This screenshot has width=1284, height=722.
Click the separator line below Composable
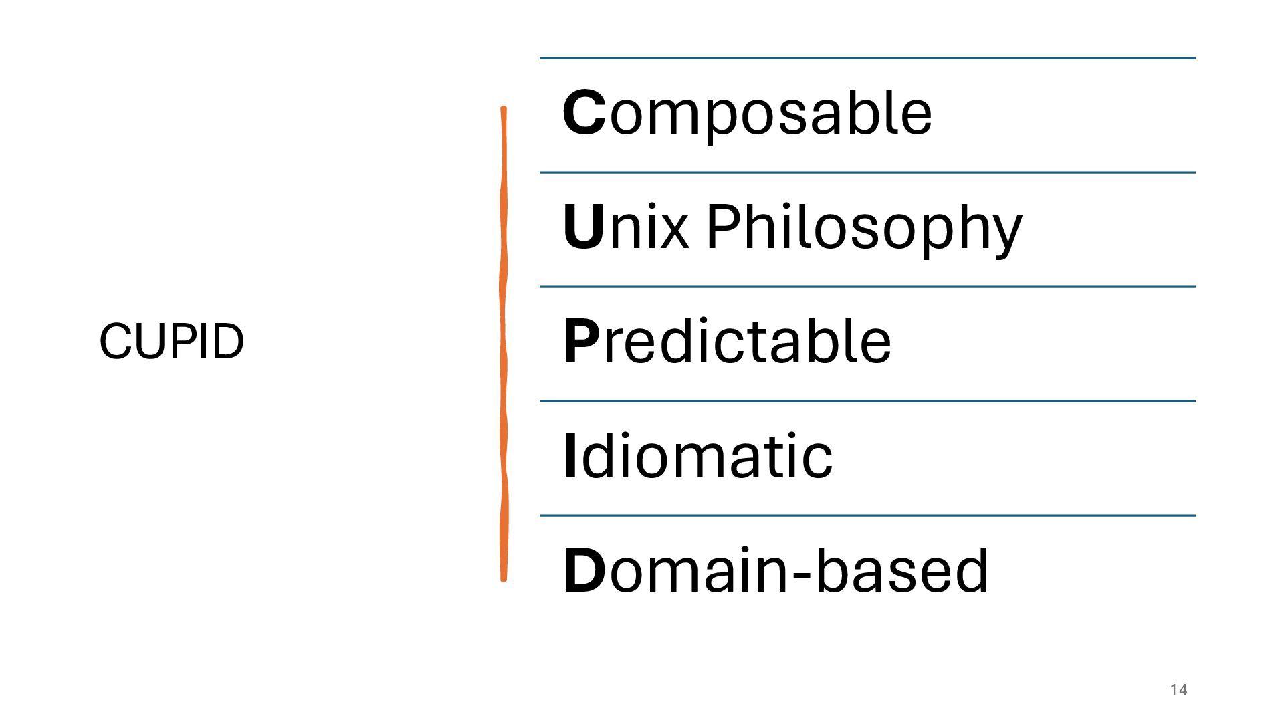867,172
